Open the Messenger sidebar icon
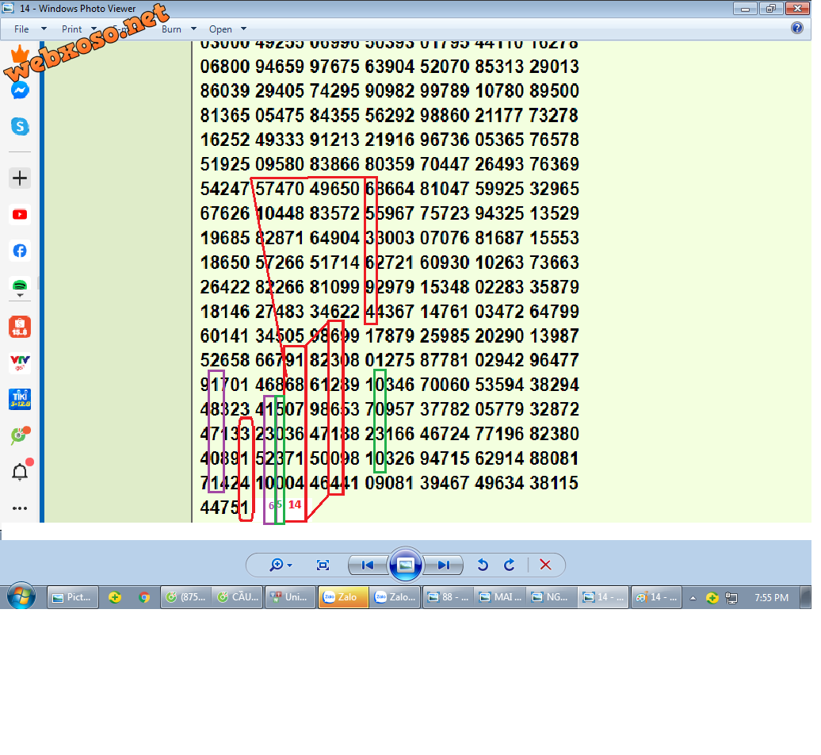The width and height of the screenshot is (821, 755). tap(21, 90)
